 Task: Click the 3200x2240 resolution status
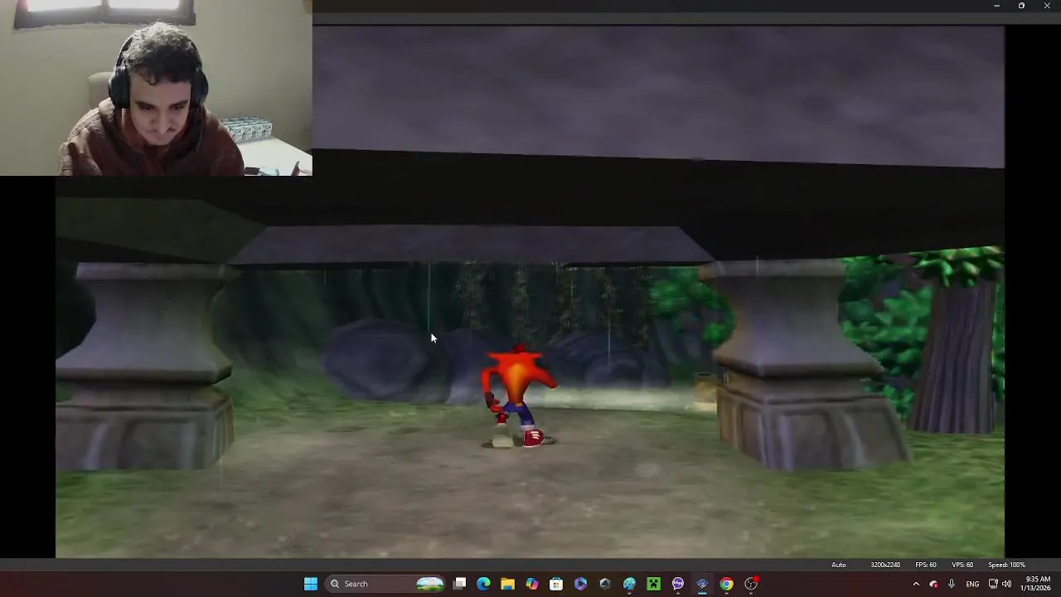885,565
